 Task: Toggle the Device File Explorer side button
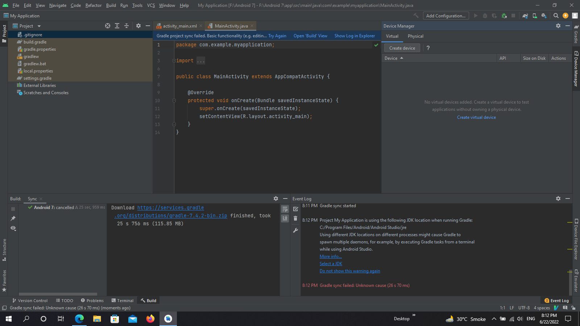coord(576,239)
